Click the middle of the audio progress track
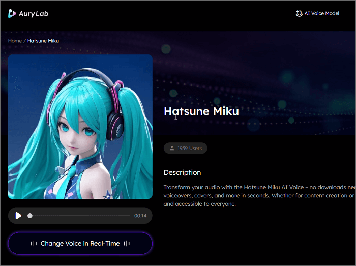Screen dimensions: 356x266 (x=80, y=216)
